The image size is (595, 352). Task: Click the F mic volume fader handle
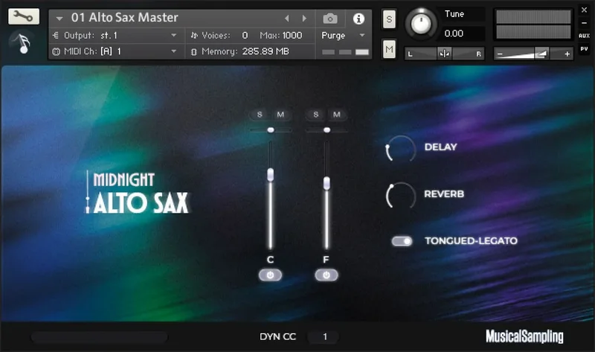[x=327, y=183]
